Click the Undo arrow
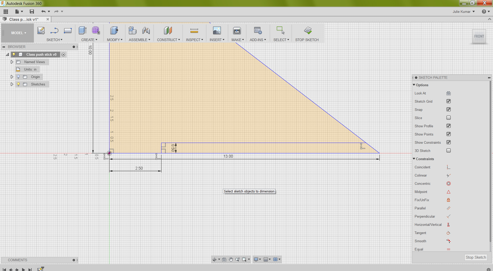493x271 pixels. click(43, 12)
